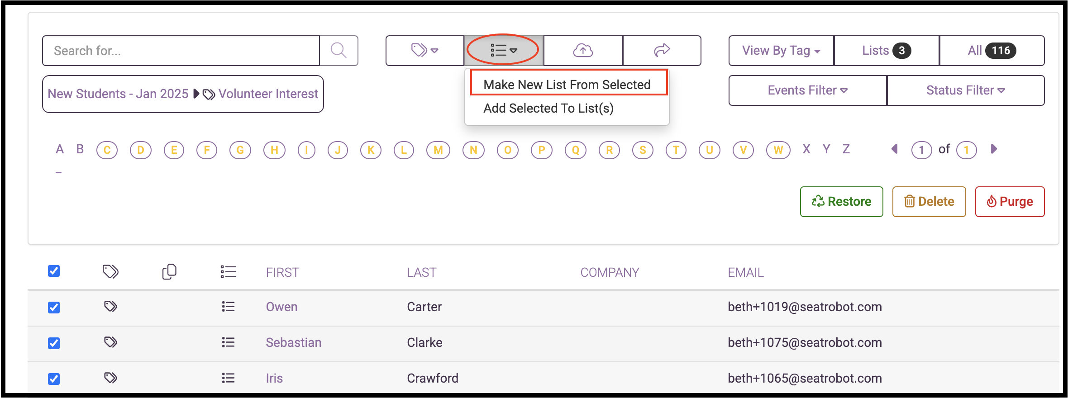Open list icon in Sebastian's row
Screen dimensions: 1068x398
click(x=228, y=342)
